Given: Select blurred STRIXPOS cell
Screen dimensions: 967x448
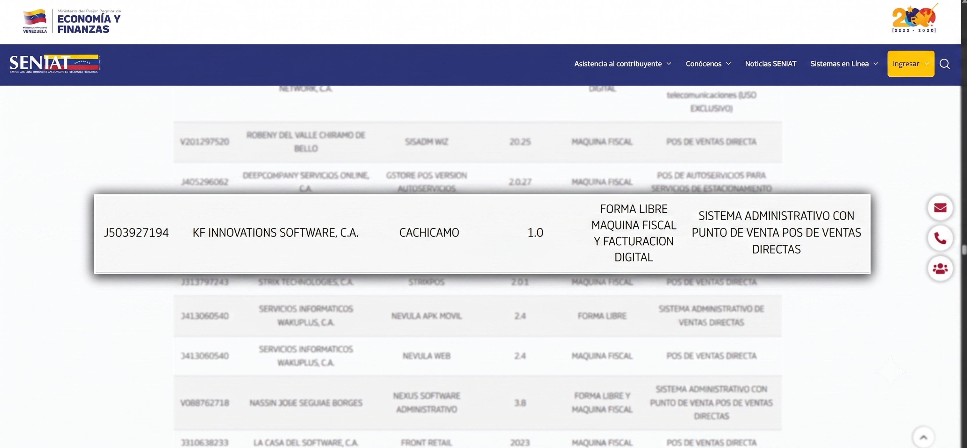Looking at the screenshot, I should point(426,282).
